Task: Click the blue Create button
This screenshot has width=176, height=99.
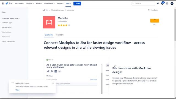Action: [x=77, y=4]
